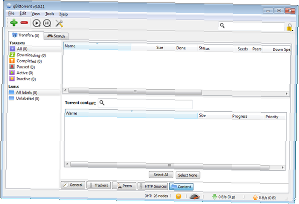Click the All (0) filter icon

tap(12, 49)
